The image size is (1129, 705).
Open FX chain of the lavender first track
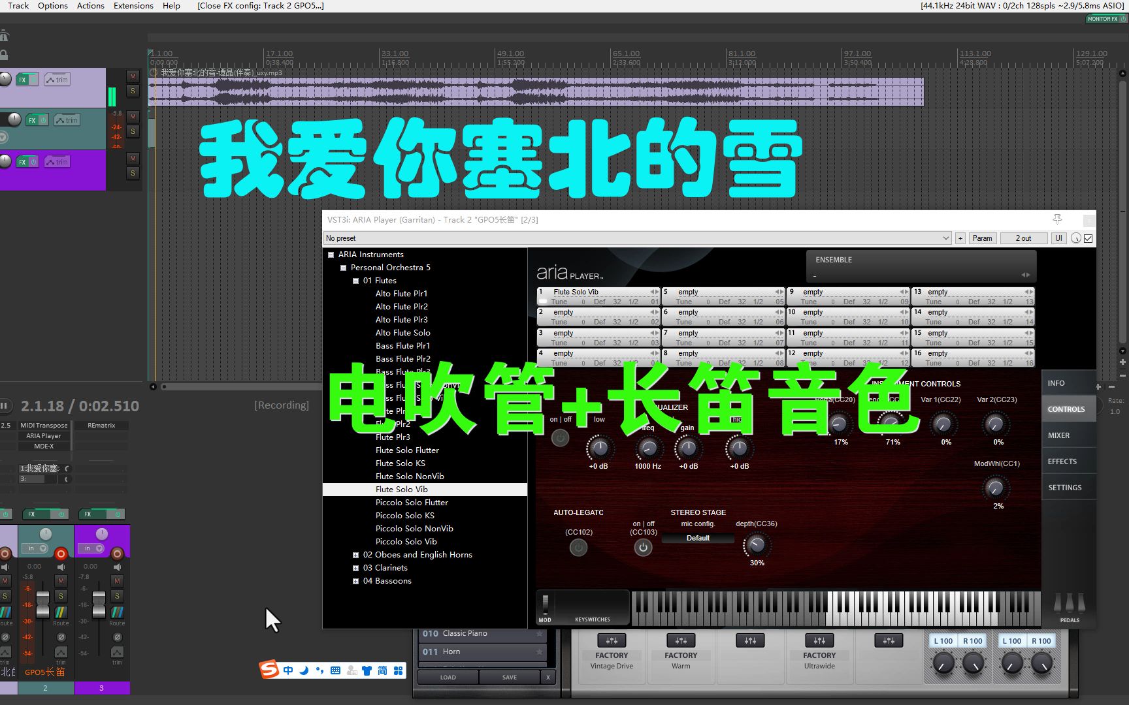[x=23, y=80]
